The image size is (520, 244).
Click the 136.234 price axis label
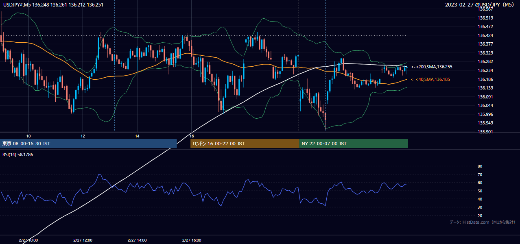tap(485, 70)
